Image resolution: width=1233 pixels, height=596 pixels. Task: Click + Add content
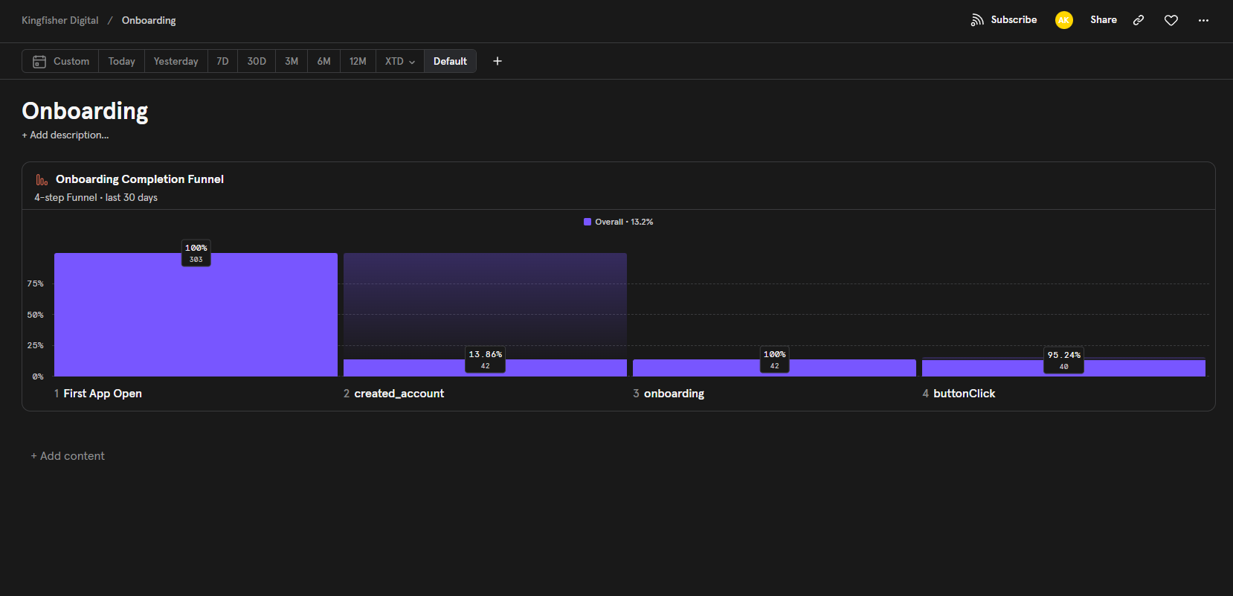68,456
